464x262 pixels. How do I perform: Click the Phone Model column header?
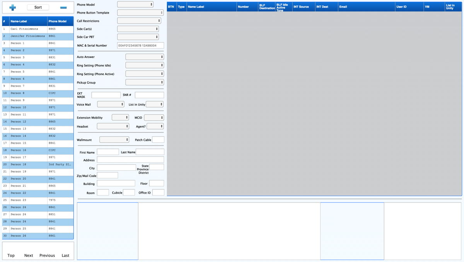tap(60, 21)
